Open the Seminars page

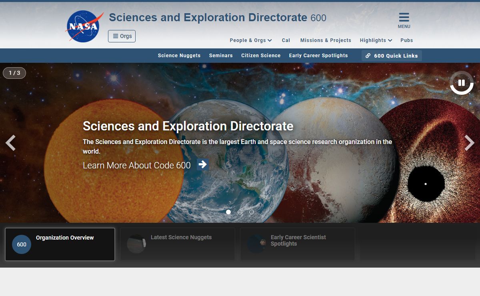coord(221,56)
